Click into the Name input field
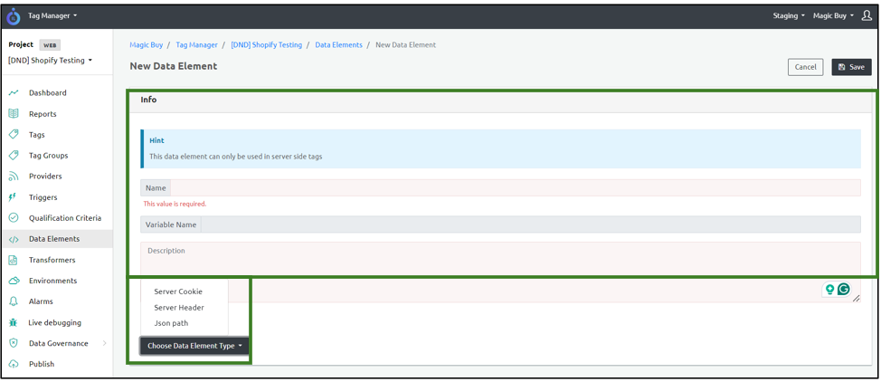 point(514,188)
